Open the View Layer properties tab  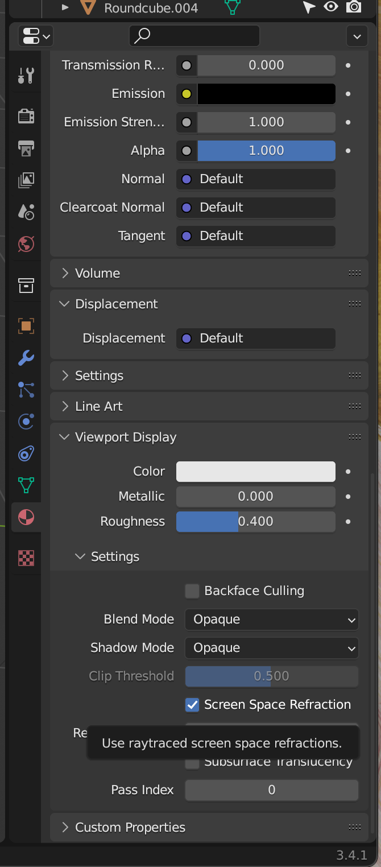pos(26,180)
